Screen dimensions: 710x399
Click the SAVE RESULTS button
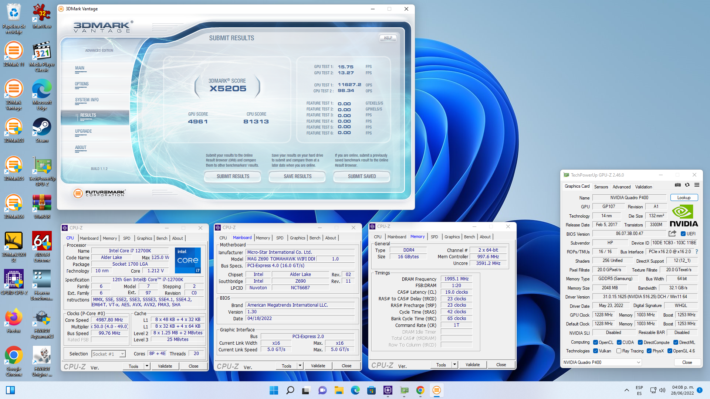[x=297, y=176]
